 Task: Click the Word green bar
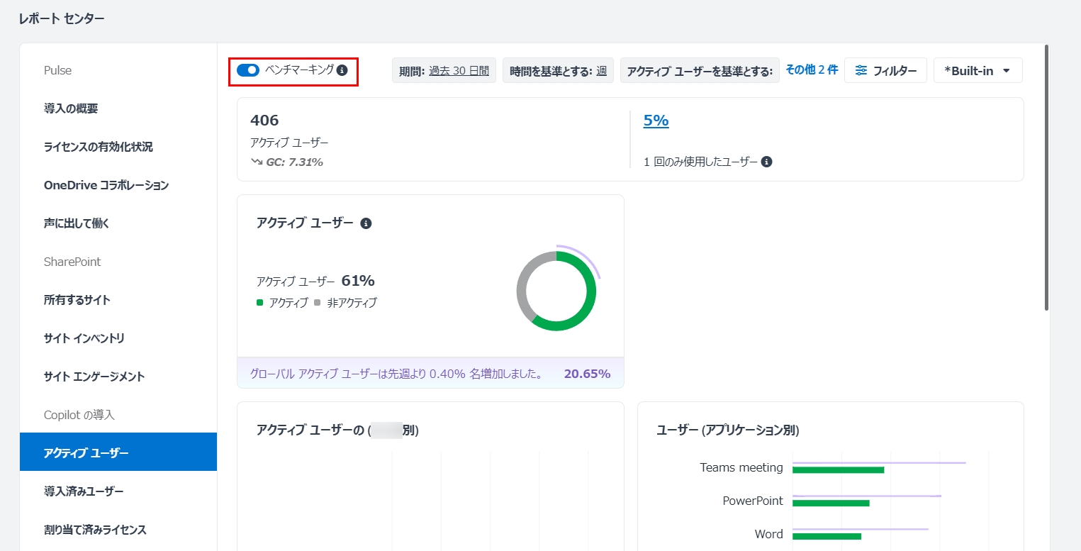click(827, 536)
